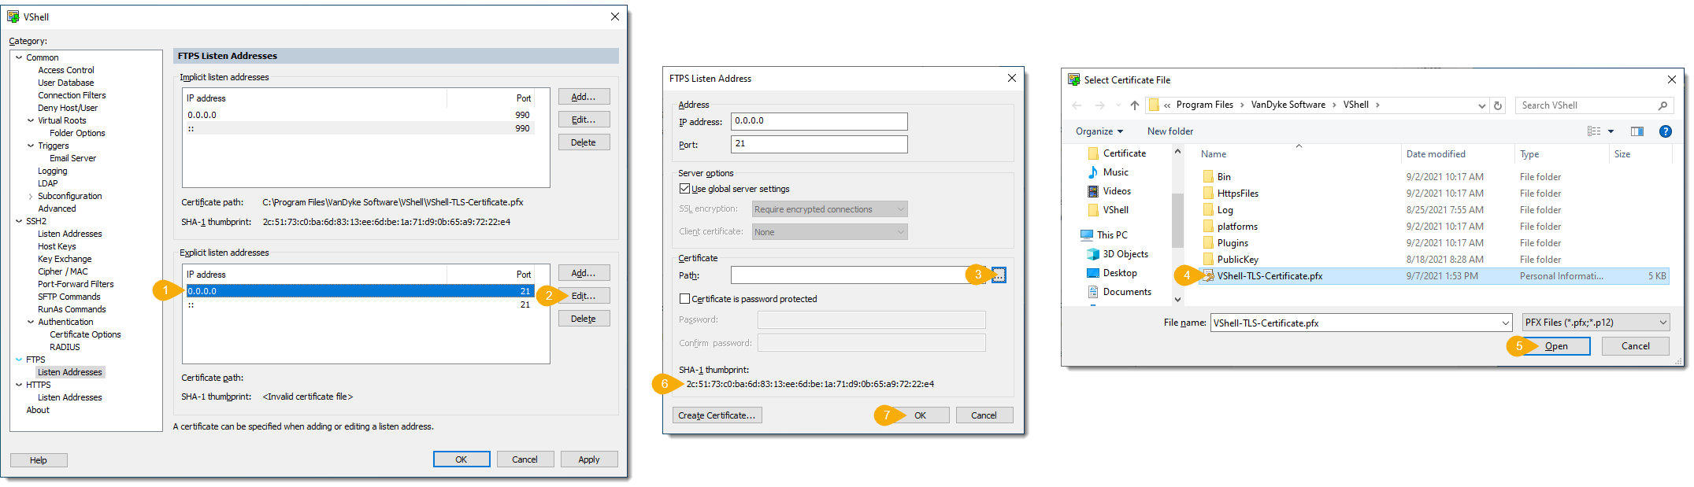Click Apply in the VShell window
The width and height of the screenshot is (1694, 487).
coord(589,459)
